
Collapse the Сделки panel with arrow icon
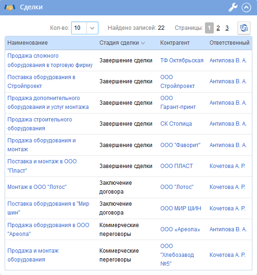(246, 7)
